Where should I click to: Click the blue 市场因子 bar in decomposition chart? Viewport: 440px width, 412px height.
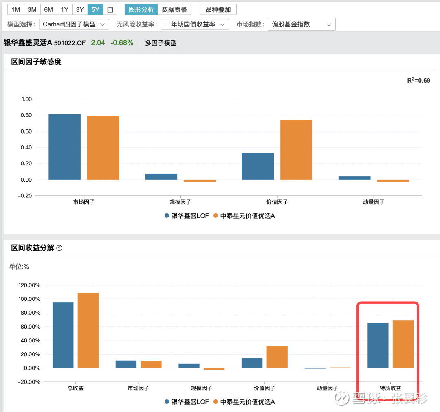[126, 364]
